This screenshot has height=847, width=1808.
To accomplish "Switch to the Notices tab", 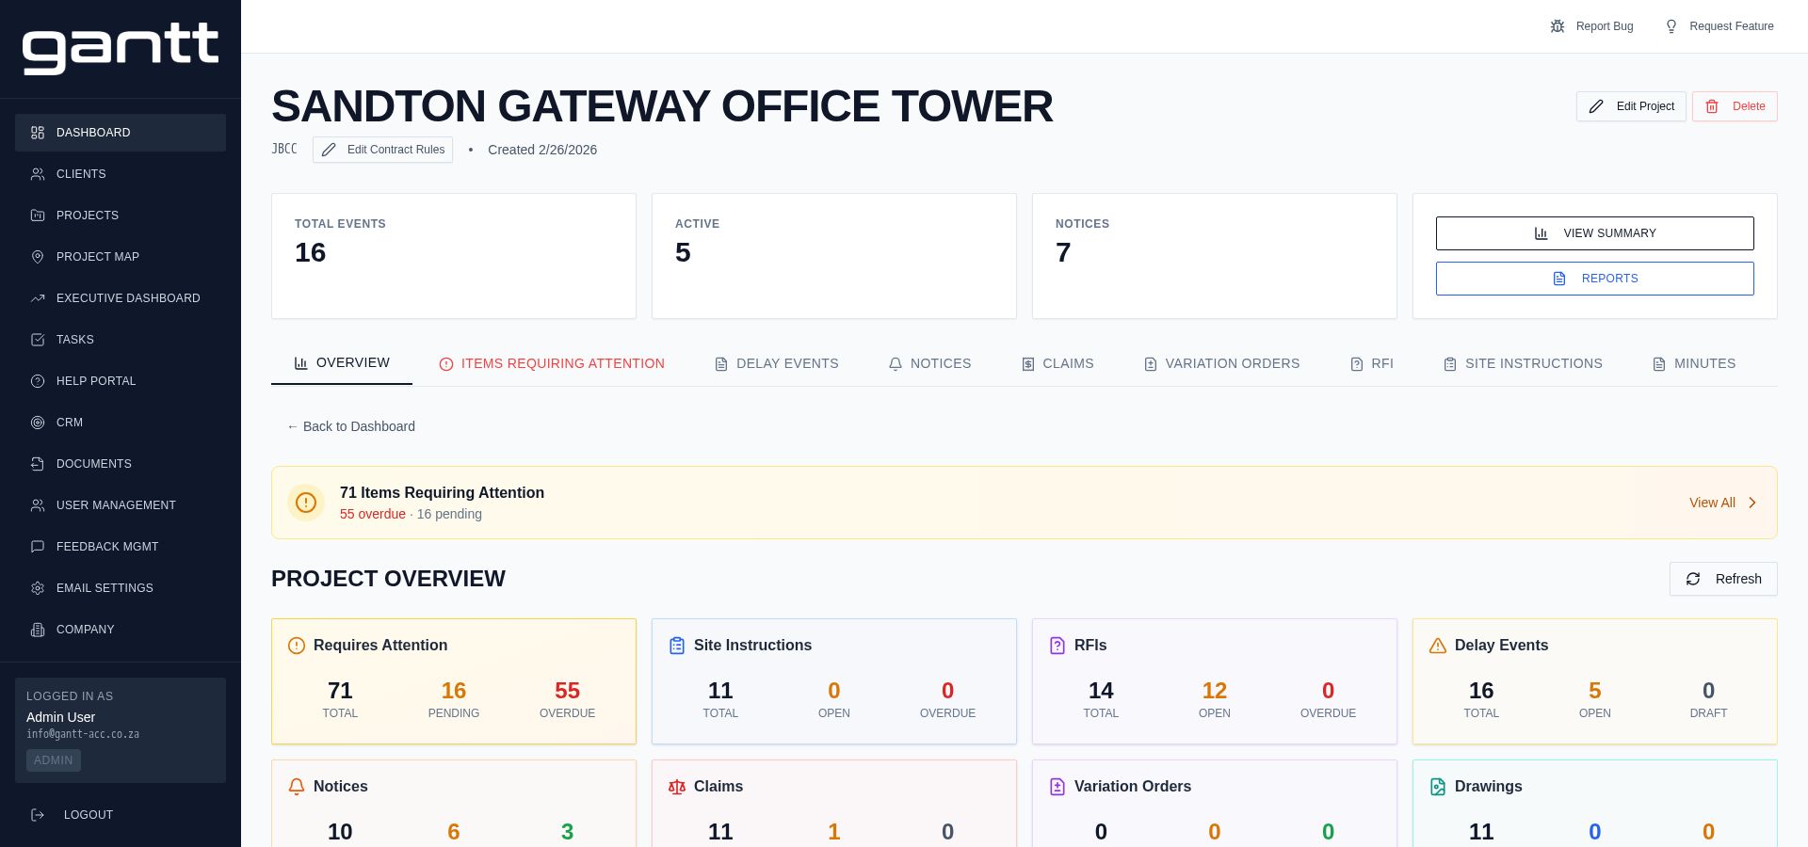I will pyautogui.click(x=929, y=364).
